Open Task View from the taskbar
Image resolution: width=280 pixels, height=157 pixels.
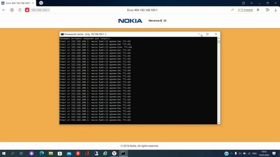tap(21, 153)
